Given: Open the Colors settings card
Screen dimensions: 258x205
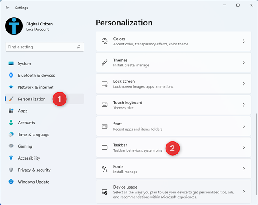Looking at the screenshot, I should click(x=174, y=41).
